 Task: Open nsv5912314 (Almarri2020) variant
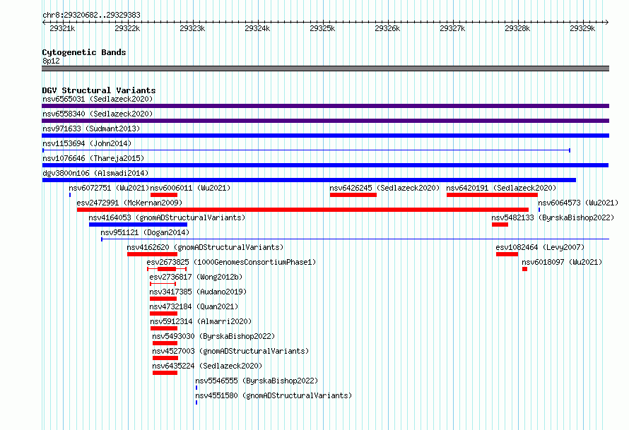(201, 321)
